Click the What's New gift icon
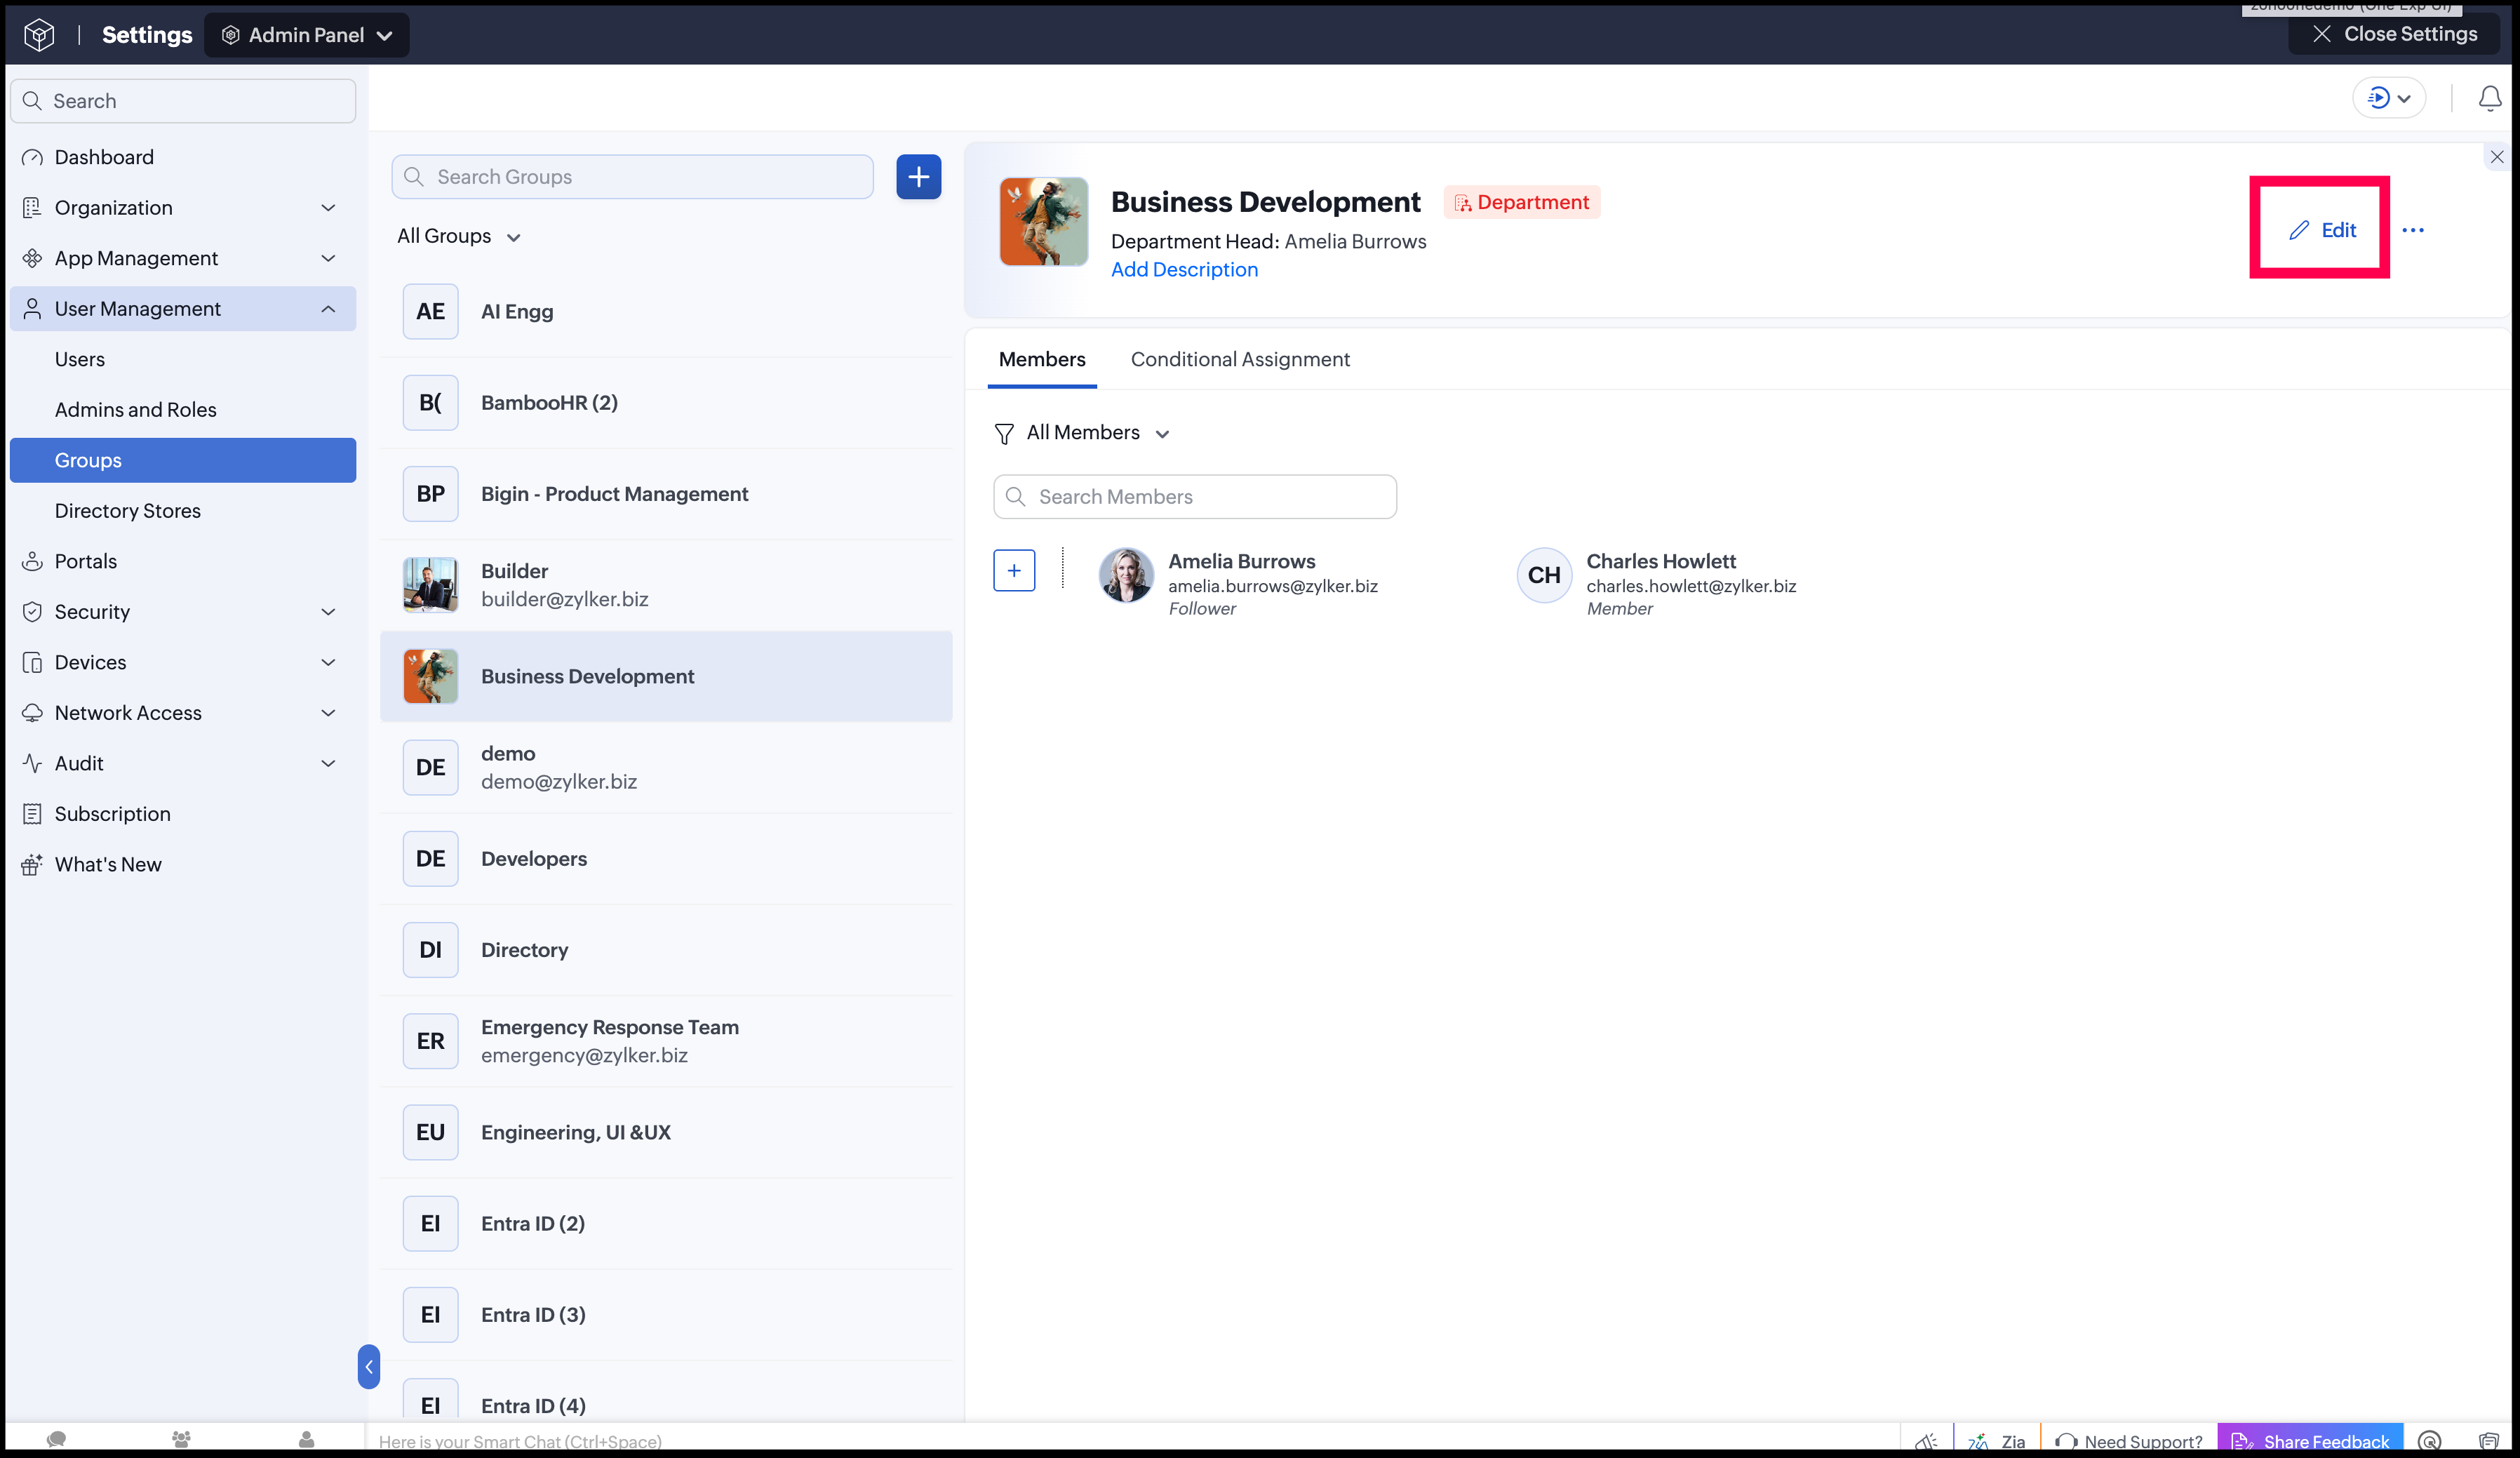This screenshot has height=1458, width=2520. [x=32, y=864]
